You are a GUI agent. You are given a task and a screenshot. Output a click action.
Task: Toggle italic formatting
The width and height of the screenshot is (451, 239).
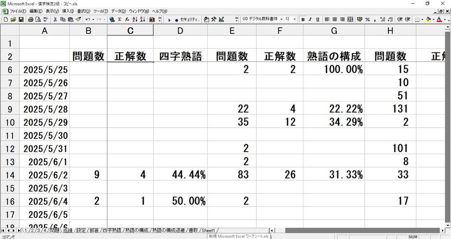tap(310, 19)
